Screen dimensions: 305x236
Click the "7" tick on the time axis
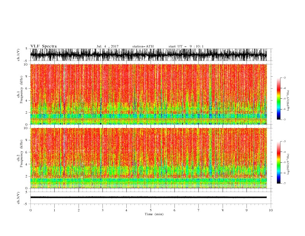click(x=199, y=210)
